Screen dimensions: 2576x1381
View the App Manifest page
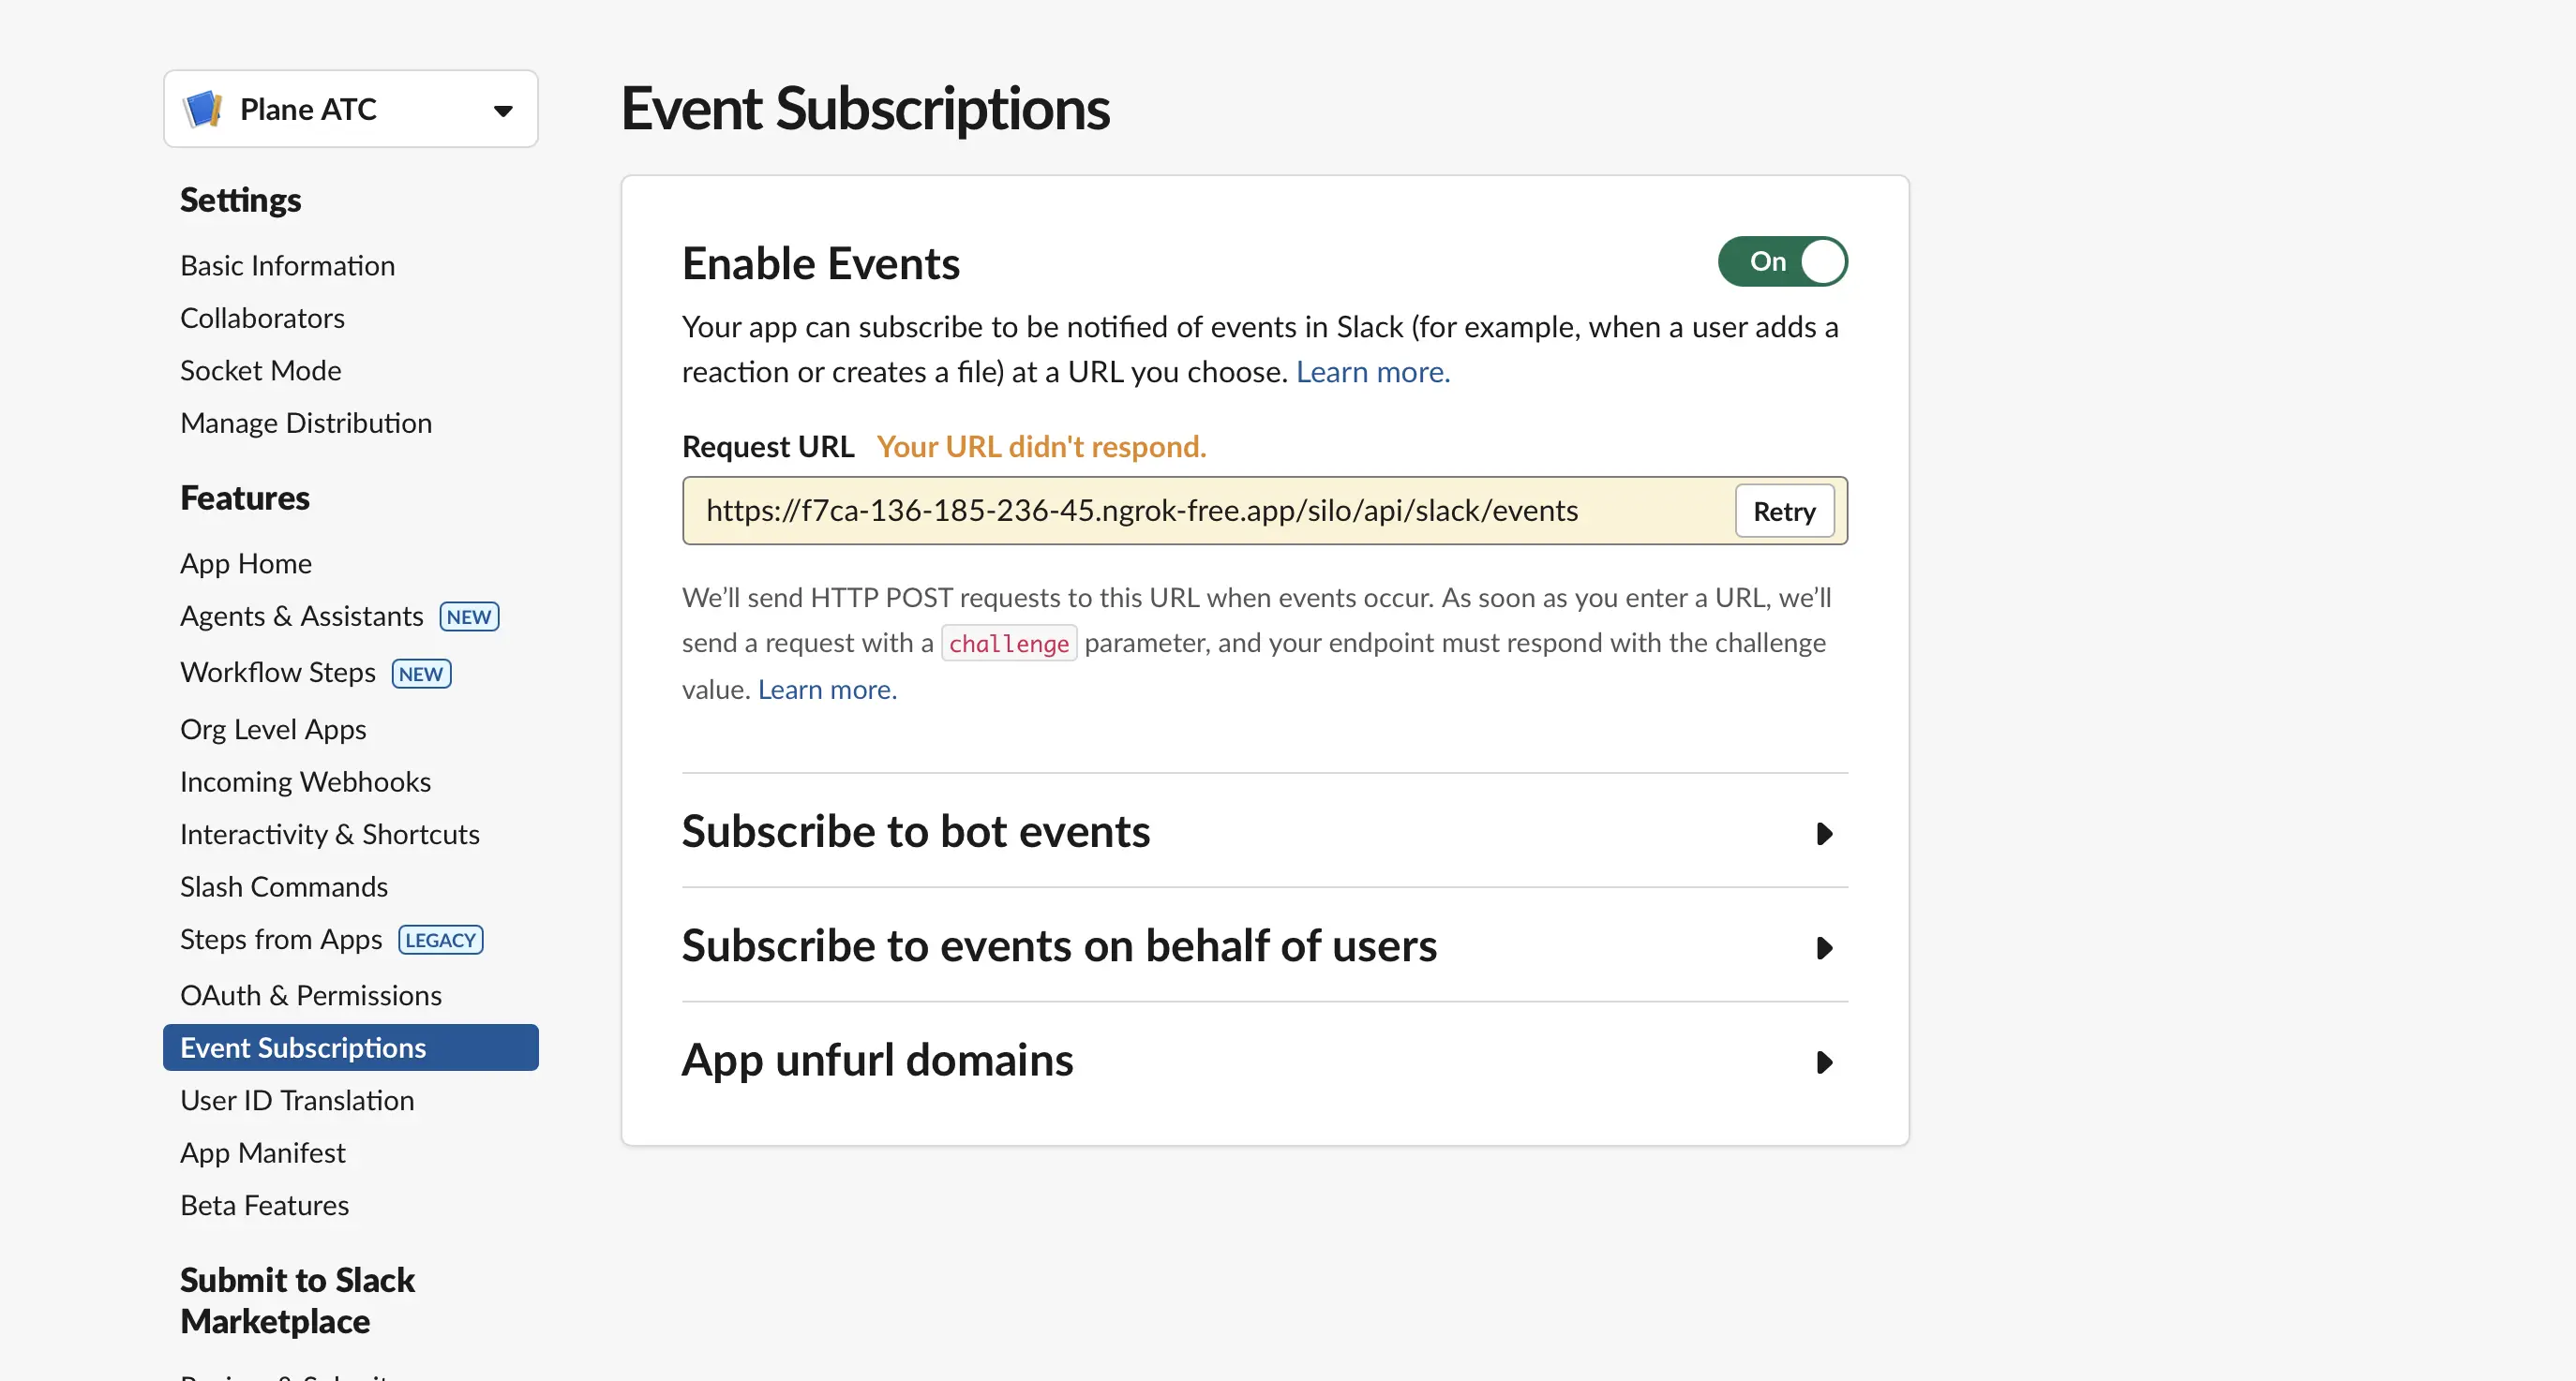262,1152
